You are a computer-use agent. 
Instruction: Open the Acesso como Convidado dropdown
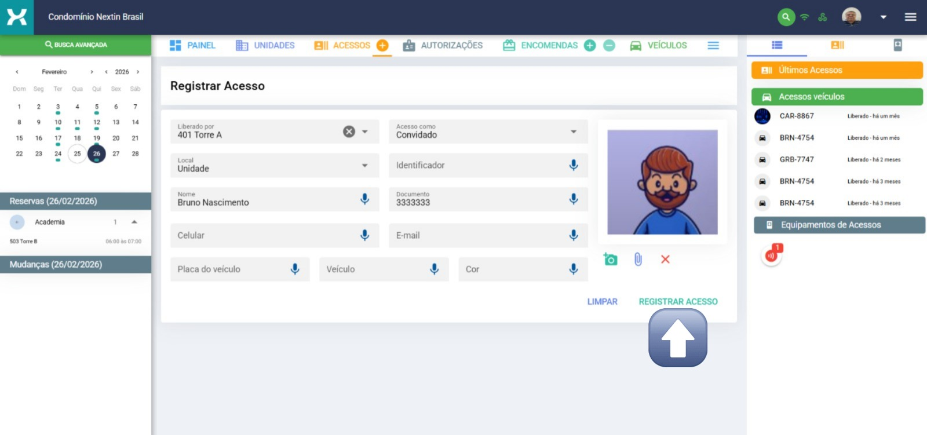pos(573,131)
